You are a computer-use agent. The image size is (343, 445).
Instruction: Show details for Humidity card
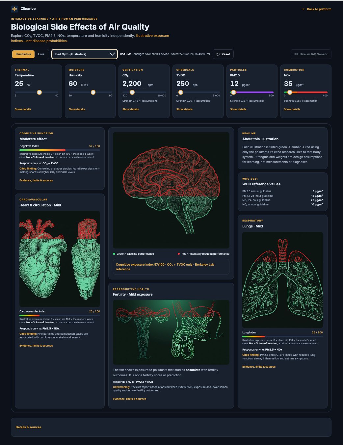[x=77, y=109]
